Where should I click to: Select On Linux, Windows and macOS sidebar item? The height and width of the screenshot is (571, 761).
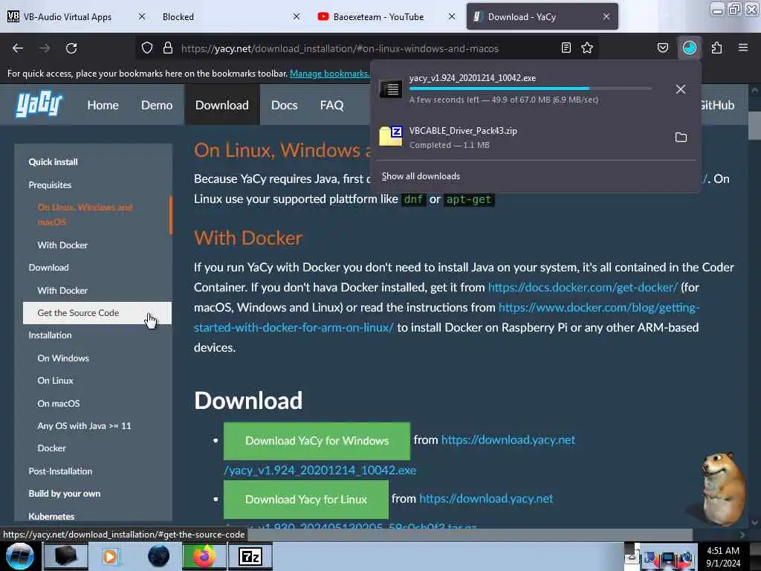click(85, 215)
